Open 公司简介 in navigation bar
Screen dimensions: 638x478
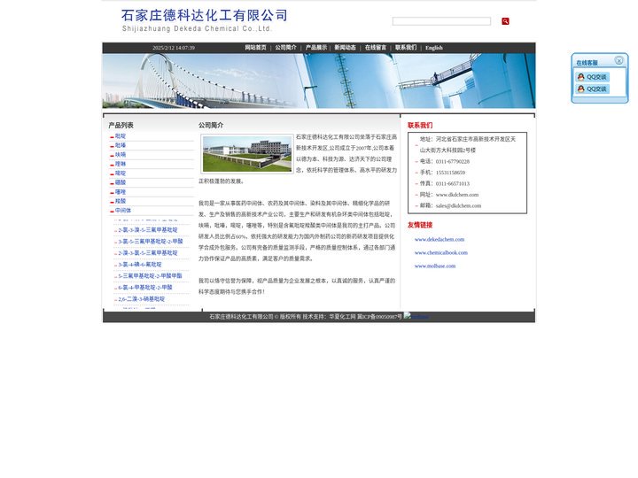pyautogui.click(x=285, y=48)
